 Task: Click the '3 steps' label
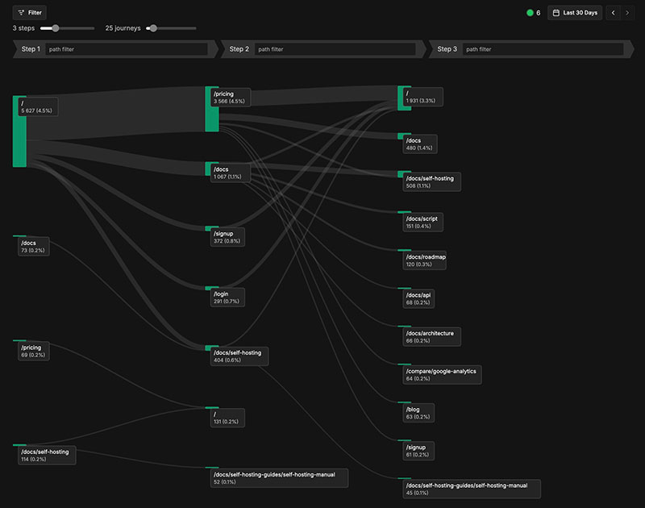[x=23, y=28]
